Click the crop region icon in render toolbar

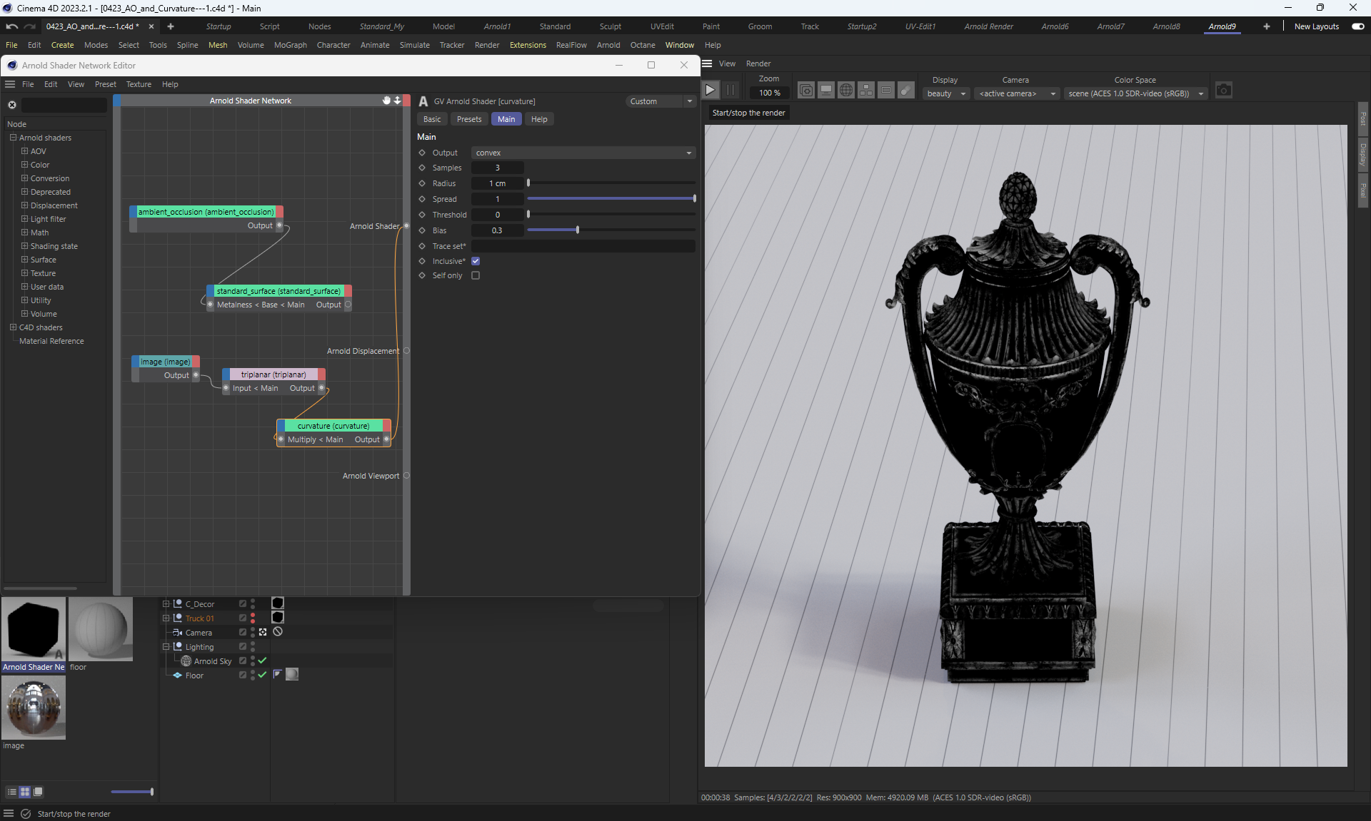(885, 91)
